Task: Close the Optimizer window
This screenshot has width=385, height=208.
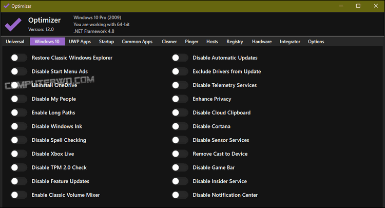Action: click(376, 6)
